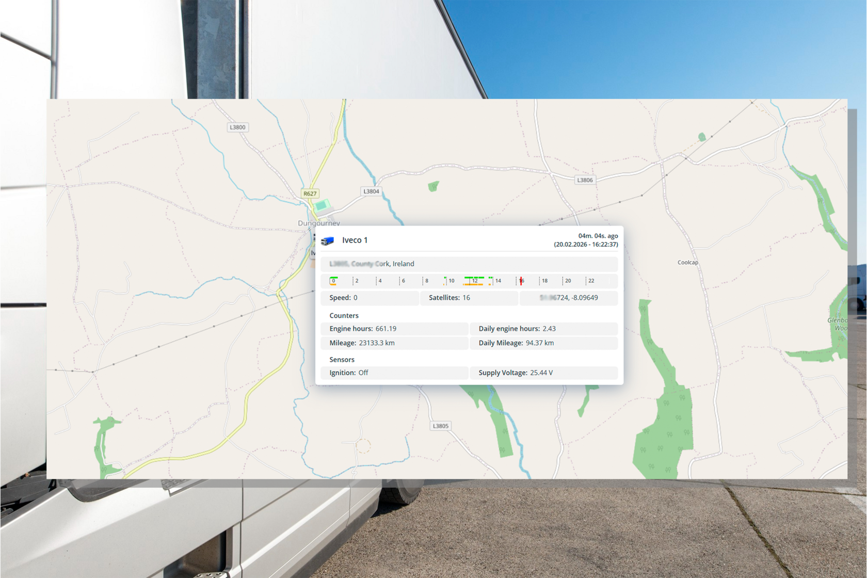
Task: Click the green activity segment near hour 12
Action: [x=474, y=278]
